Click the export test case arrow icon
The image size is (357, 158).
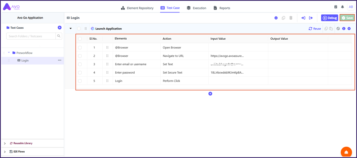click(x=311, y=18)
